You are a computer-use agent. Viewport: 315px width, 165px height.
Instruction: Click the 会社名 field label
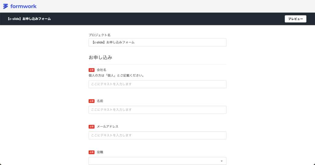coord(102,70)
